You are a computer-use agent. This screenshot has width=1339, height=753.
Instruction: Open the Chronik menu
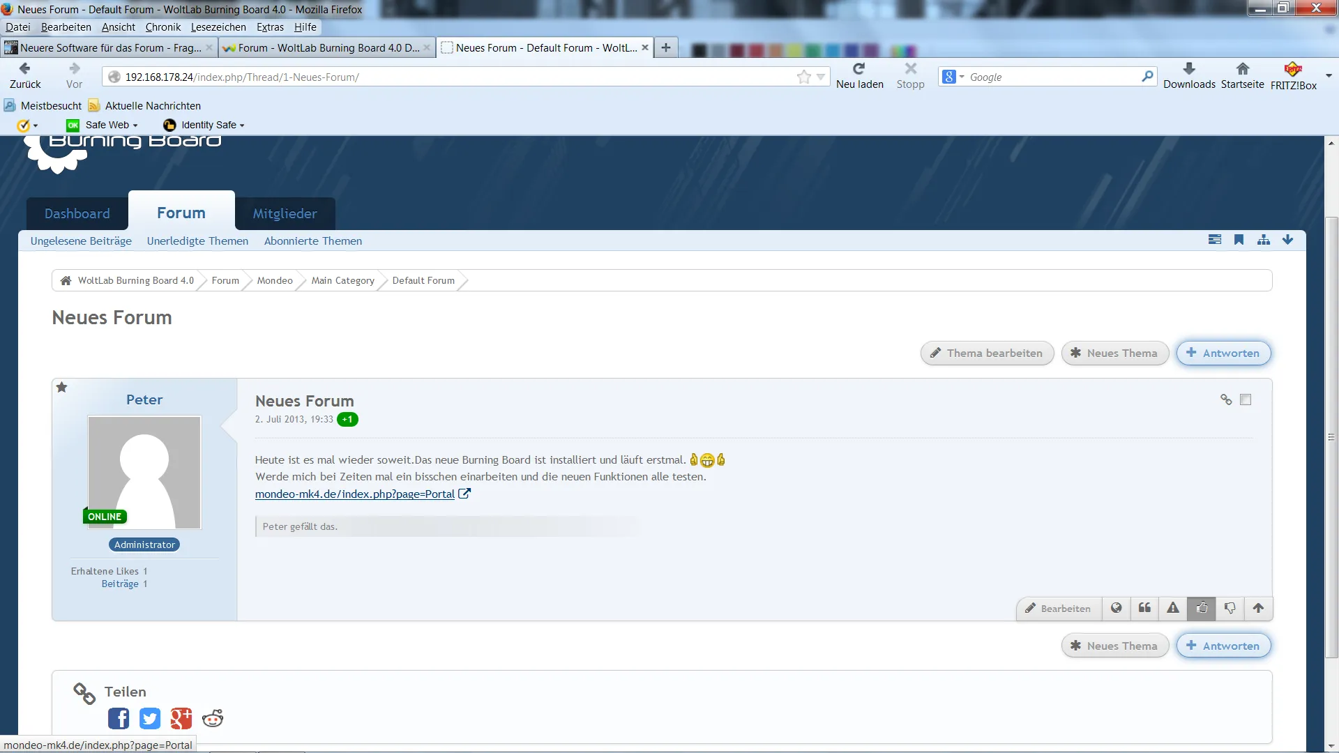(163, 27)
